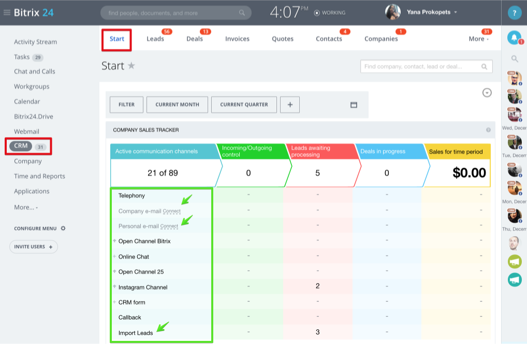
Task: Open the help question mark icon
Action: tap(514, 13)
